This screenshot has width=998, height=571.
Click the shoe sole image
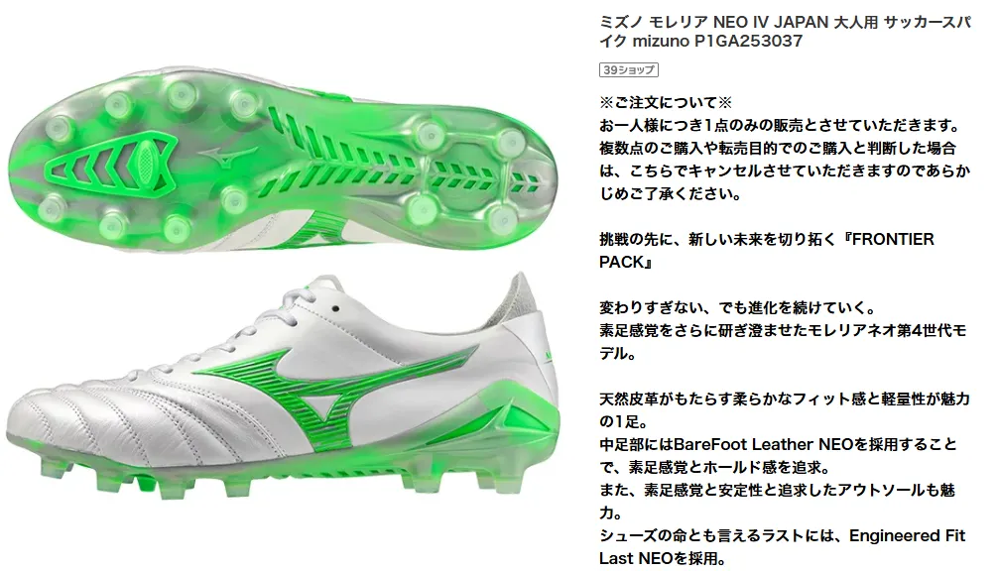point(284,163)
